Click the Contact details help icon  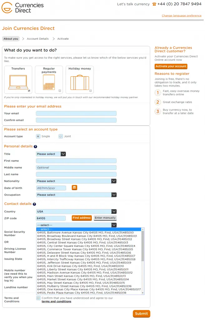point(34,204)
